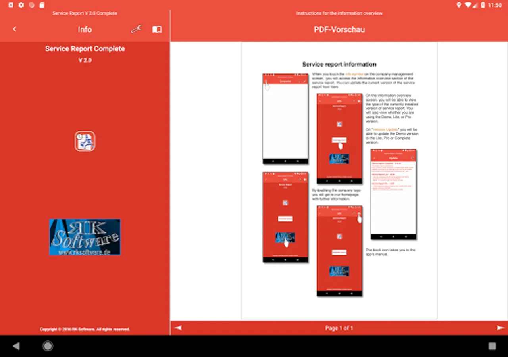508x357 pixels.
Task: Click the first notification icon at top-left
Action: [x=11, y=5]
